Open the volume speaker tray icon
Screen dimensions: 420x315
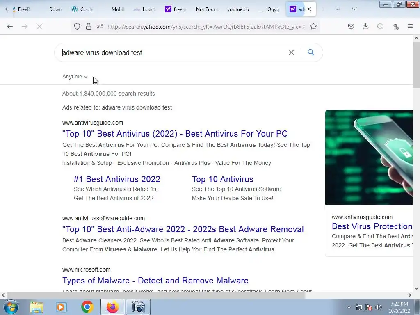coord(378,307)
